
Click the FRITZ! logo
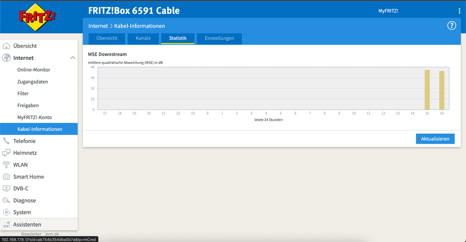point(37,17)
